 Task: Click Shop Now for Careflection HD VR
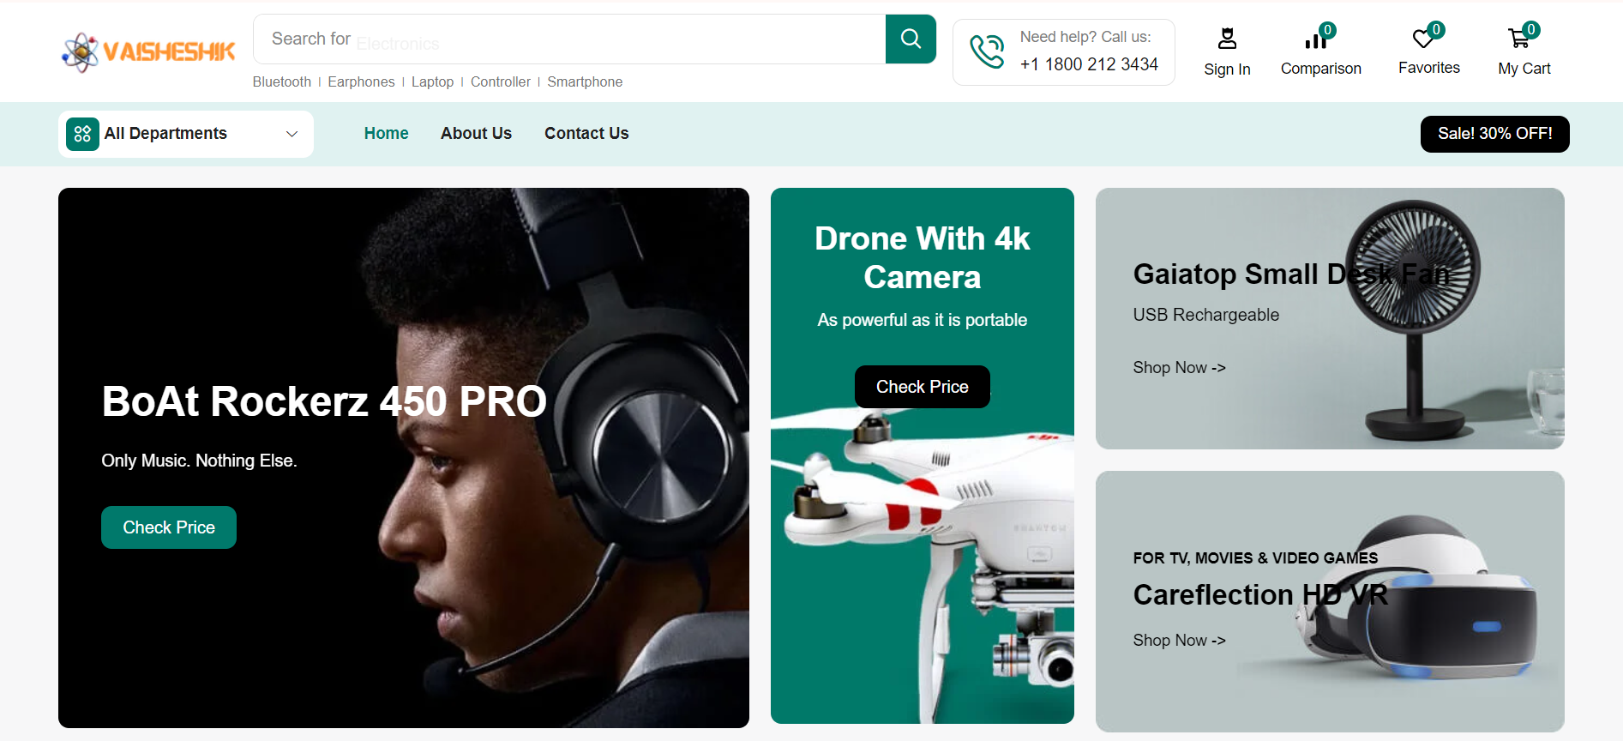(x=1179, y=640)
